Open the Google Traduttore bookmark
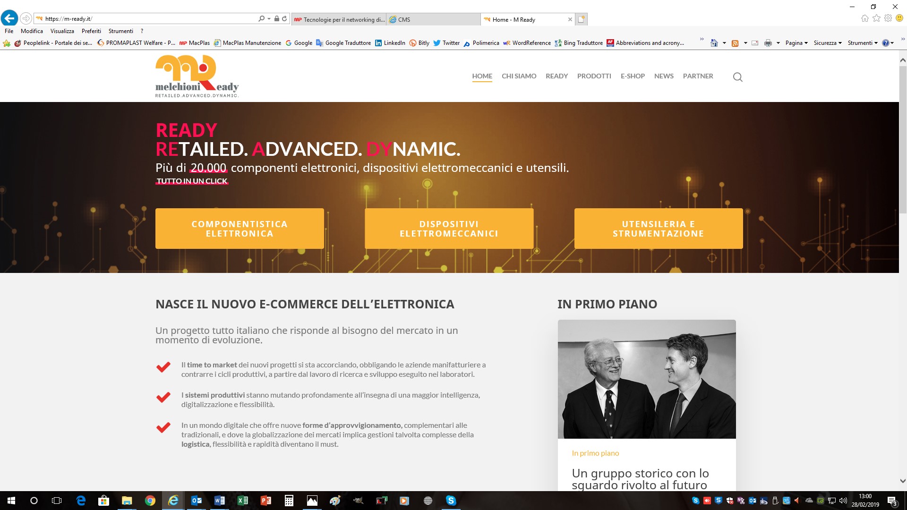The width and height of the screenshot is (907, 510). point(343,43)
